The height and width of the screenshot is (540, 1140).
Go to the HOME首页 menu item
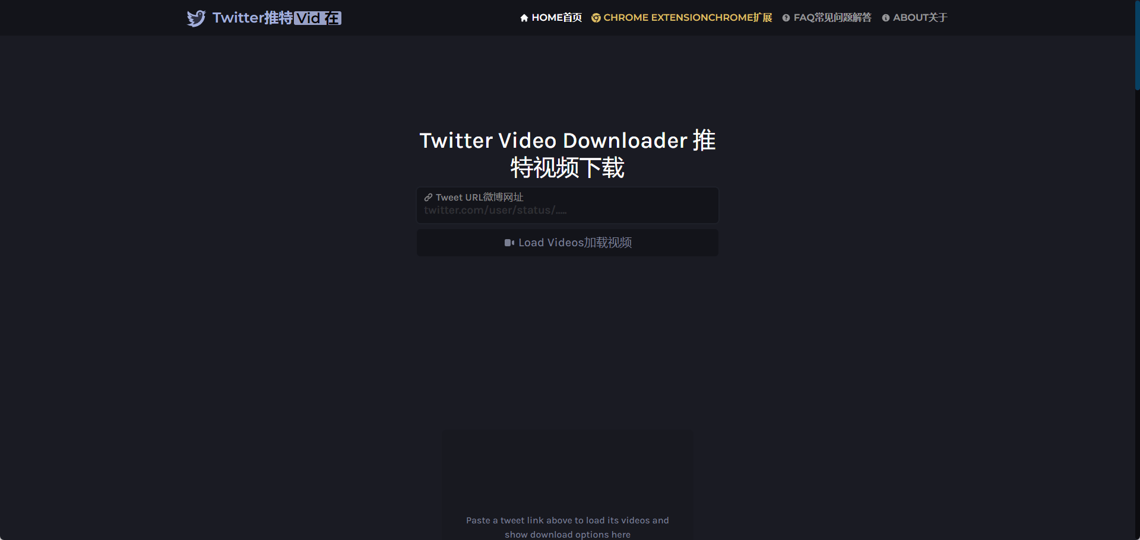pos(551,18)
